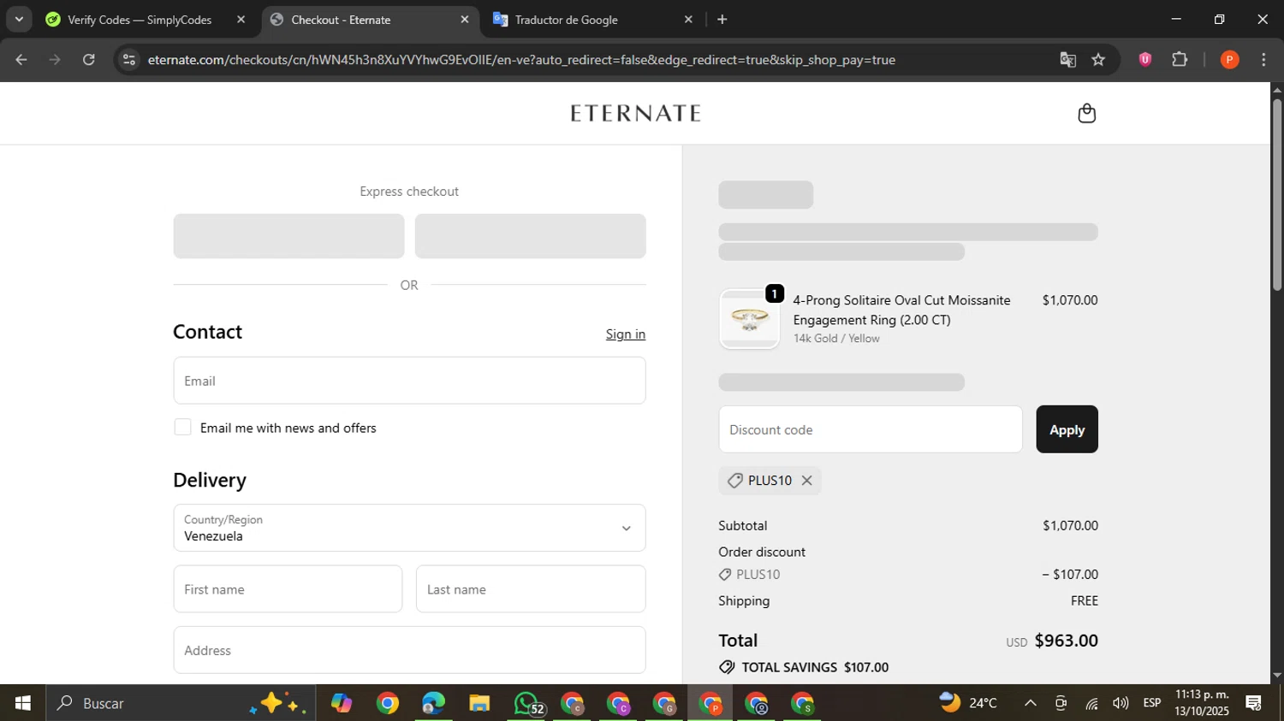Focus the Discount code field
Screen dimensions: 1284x721
click(871, 429)
